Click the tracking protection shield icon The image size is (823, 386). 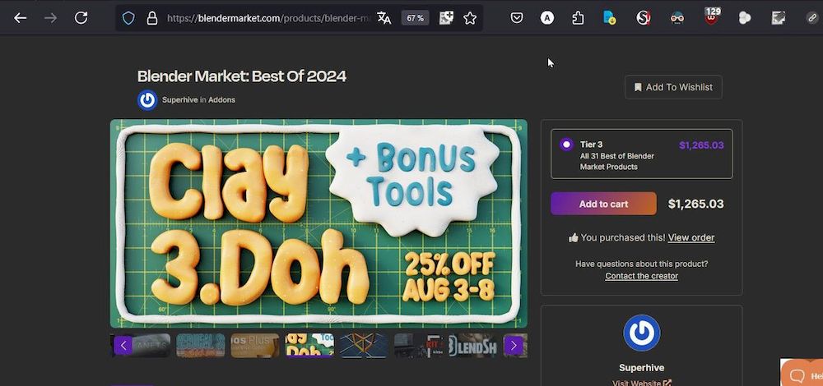(128, 18)
